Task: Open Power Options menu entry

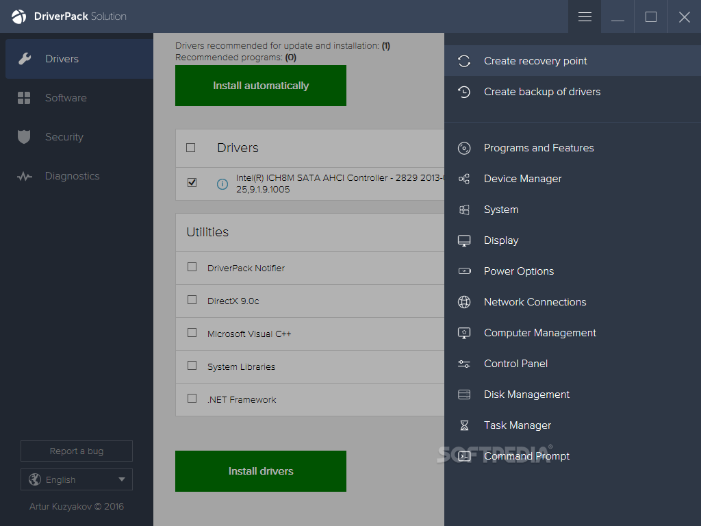Action: [572, 271]
